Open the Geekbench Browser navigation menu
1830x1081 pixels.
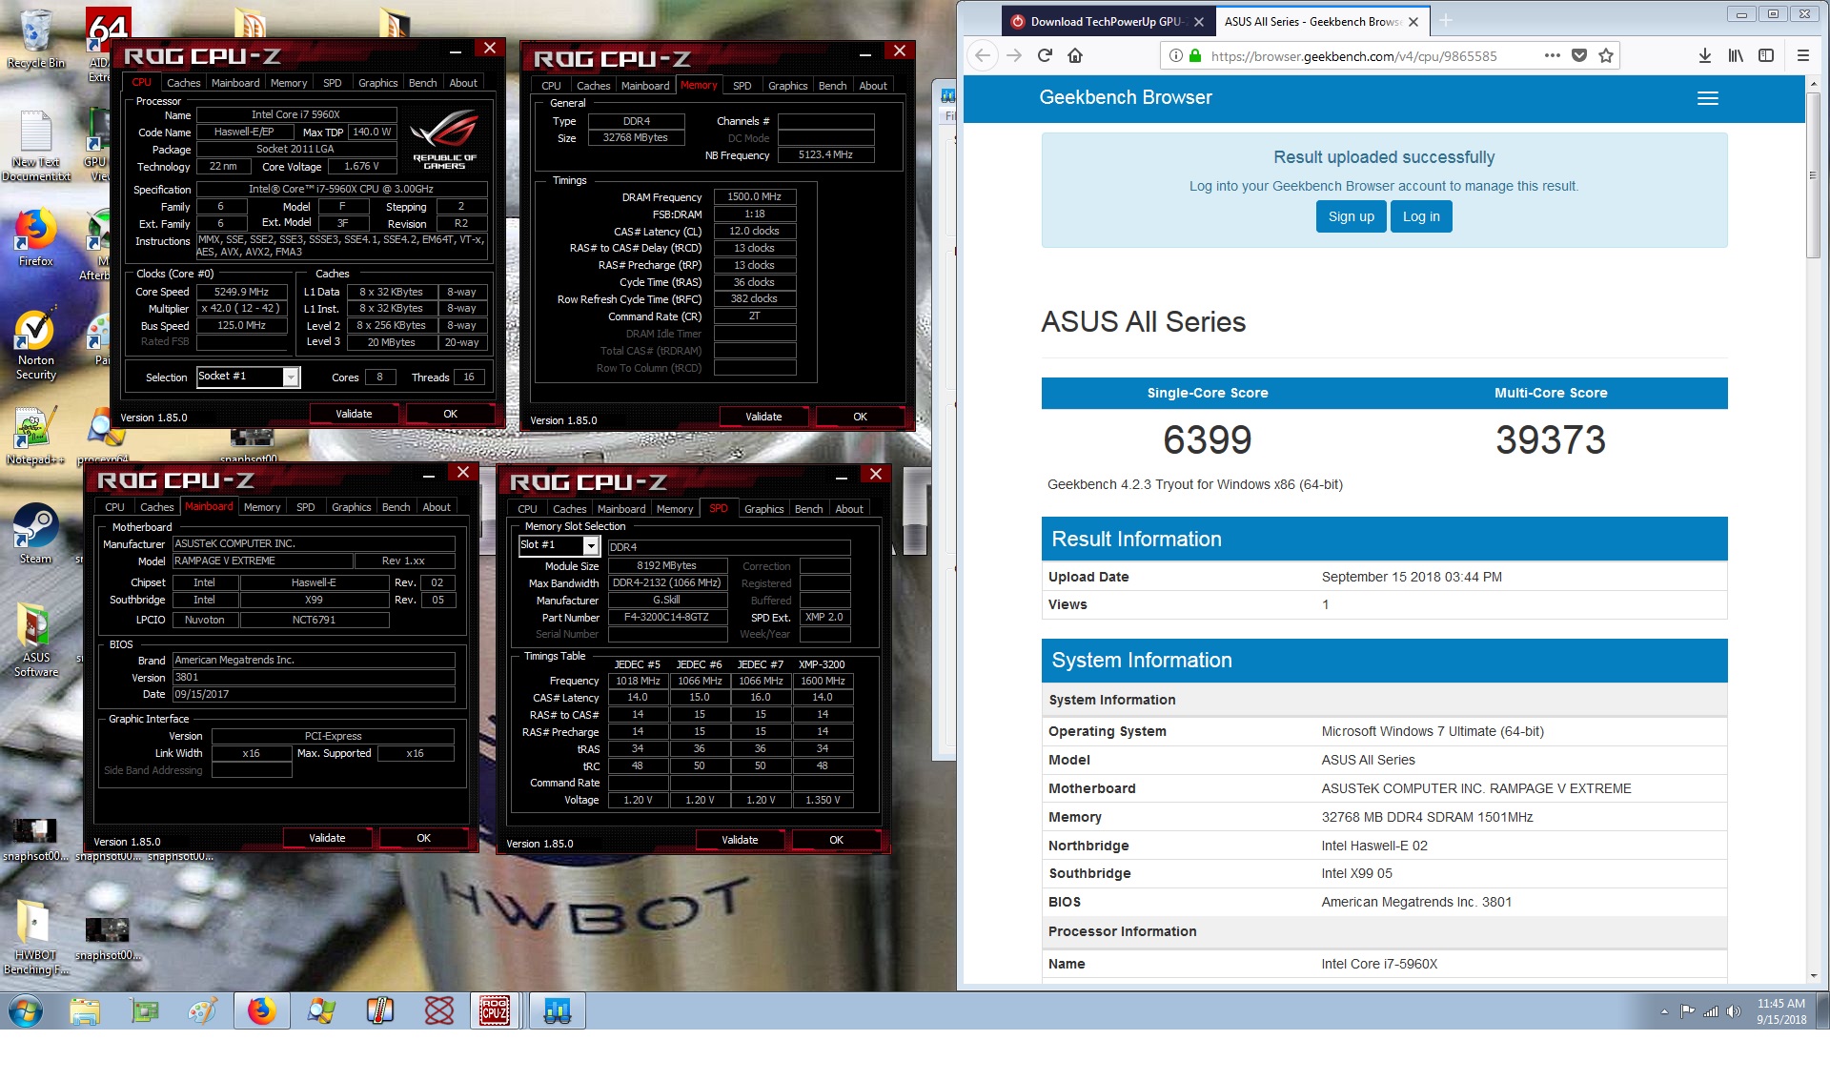tap(1708, 98)
